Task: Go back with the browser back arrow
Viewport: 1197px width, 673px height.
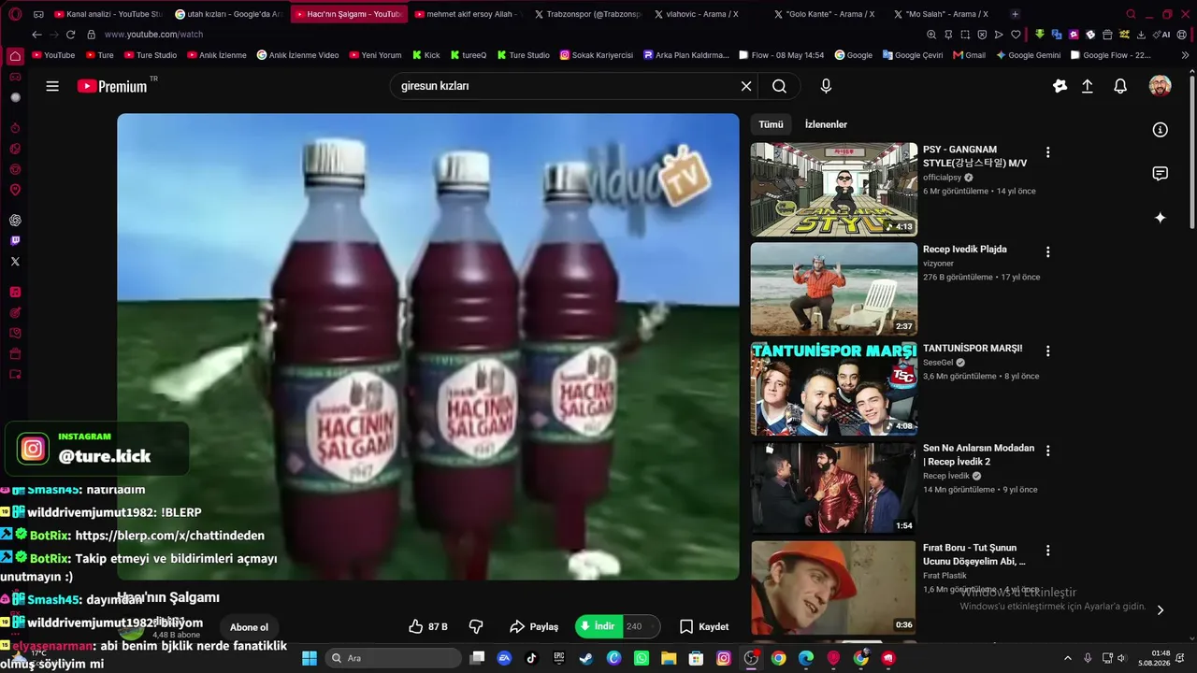Action: (36, 35)
